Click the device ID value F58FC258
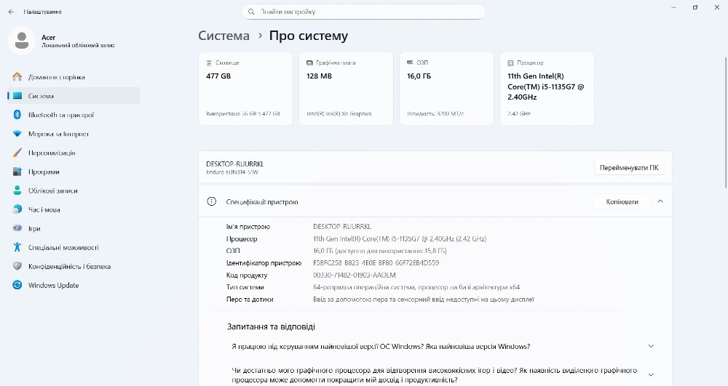The image size is (728, 386). [x=376, y=262]
